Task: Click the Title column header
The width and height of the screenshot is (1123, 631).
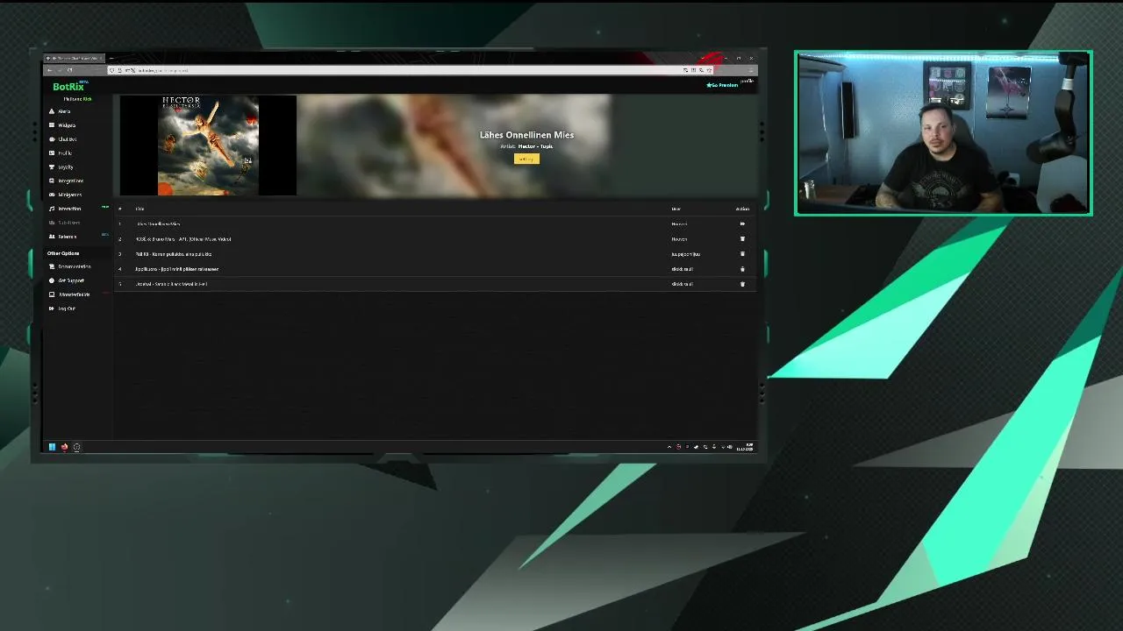Action: pos(139,209)
